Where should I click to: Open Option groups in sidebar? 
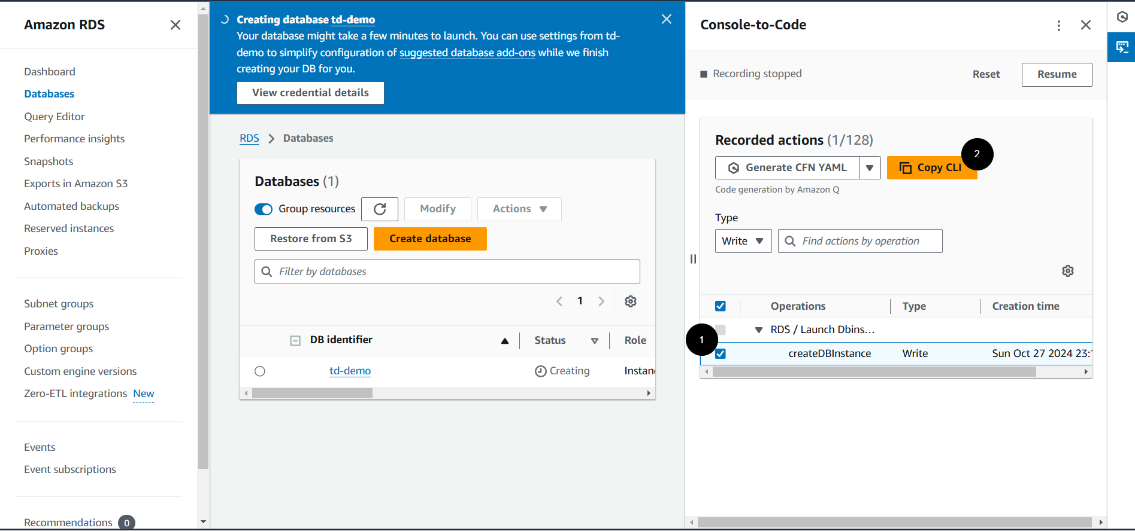pos(59,349)
